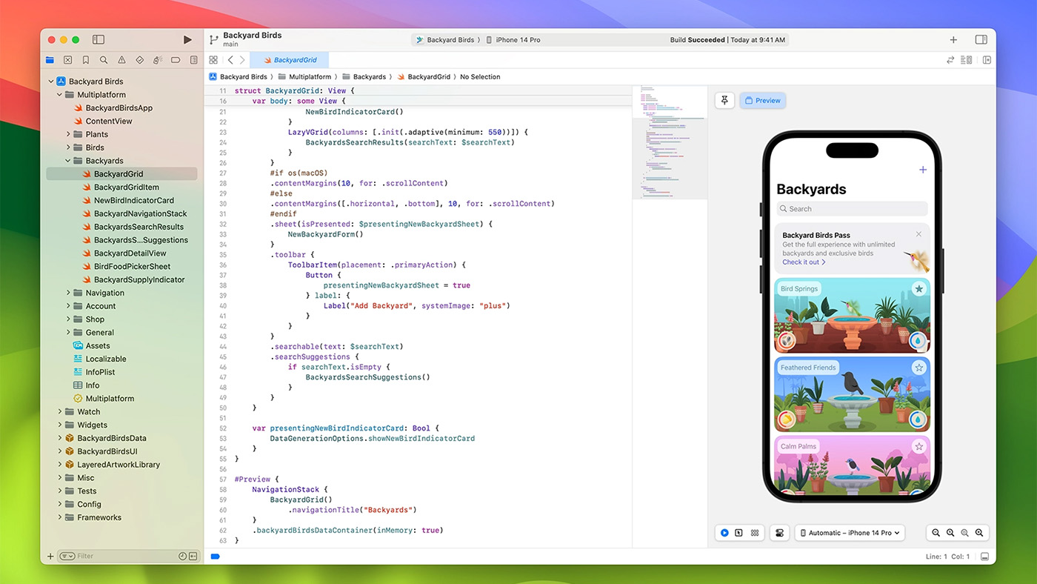This screenshot has height=584, width=1037.
Task: Expand the Birds folder
Action: [68, 147]
